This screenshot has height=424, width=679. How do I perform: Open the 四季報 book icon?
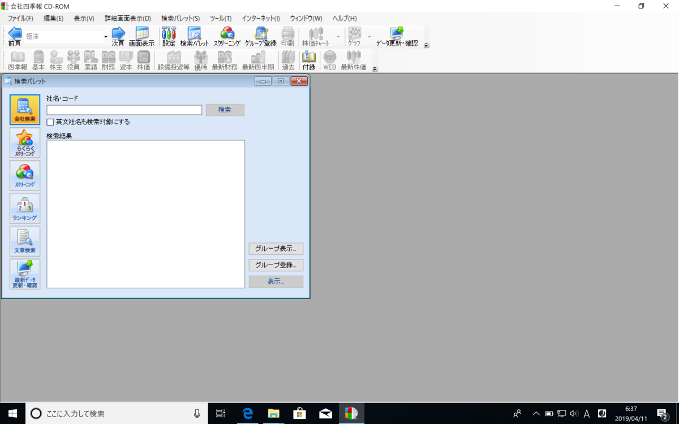(18, 60)
